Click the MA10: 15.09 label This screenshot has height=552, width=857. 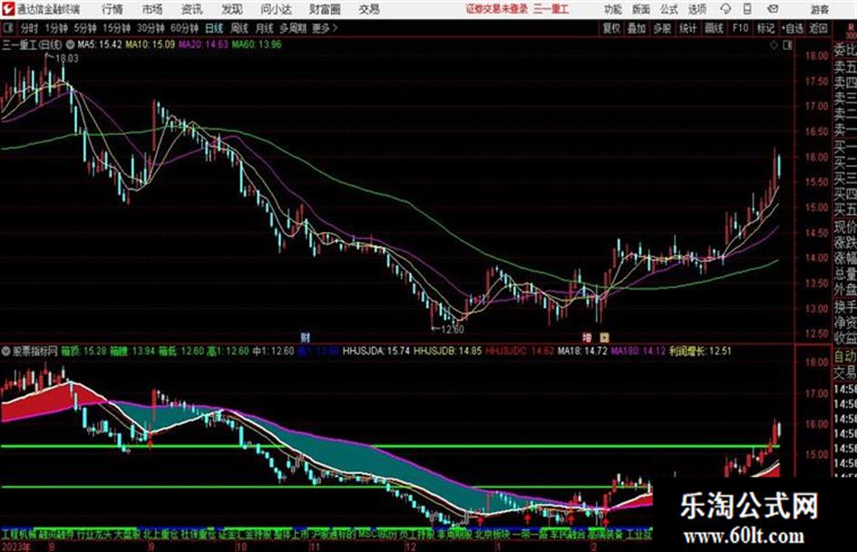pos(151,44)
